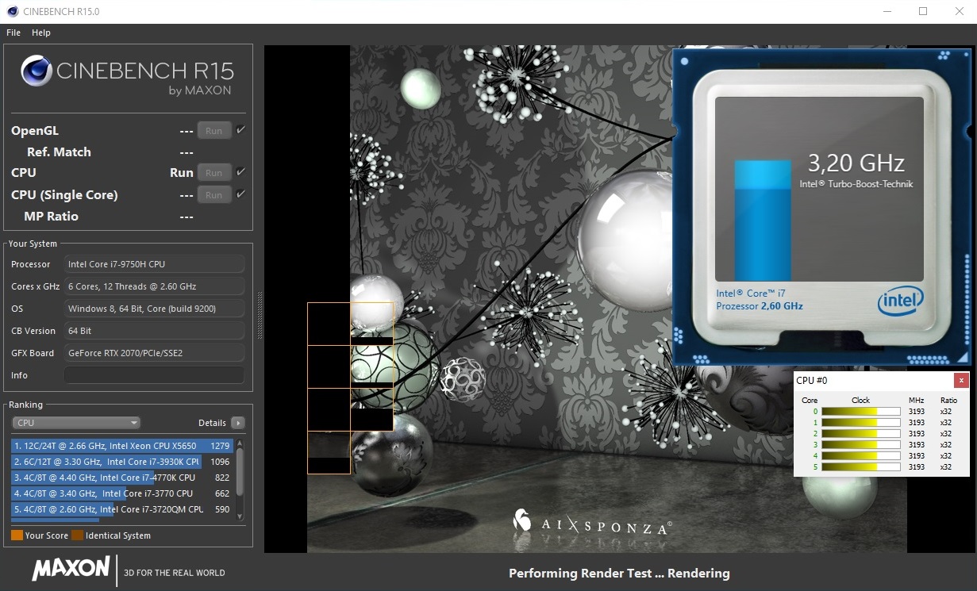Click the Cinebench sphere logo icon
Screen dimensions: 977x591
pyautogui.click(x=37, y=71)
